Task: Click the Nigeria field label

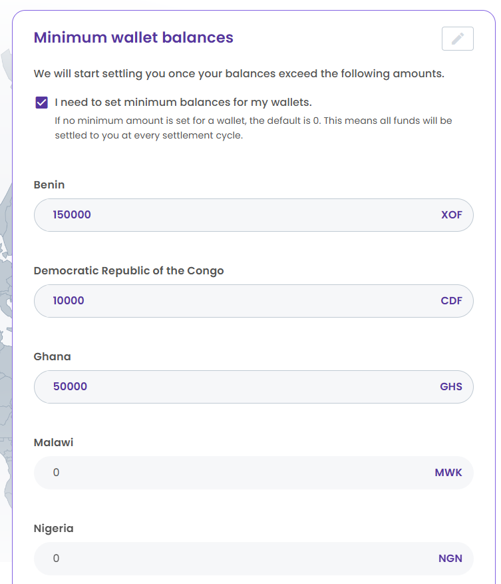Action: (x=54, y=529)
